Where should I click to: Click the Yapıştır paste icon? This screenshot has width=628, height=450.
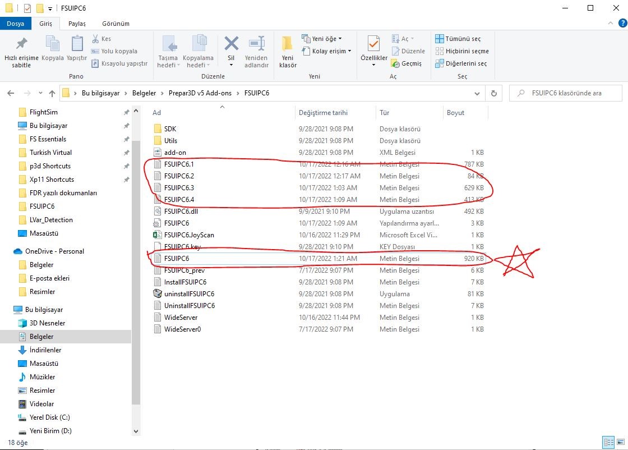(76, 48)
